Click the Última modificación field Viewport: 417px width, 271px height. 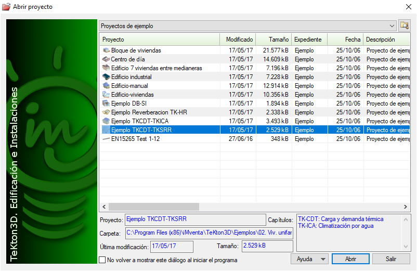[172, 246]
